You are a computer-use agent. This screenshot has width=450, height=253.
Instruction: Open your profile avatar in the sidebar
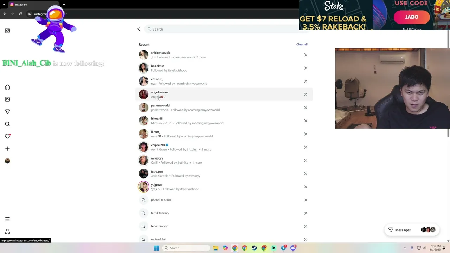7,161
